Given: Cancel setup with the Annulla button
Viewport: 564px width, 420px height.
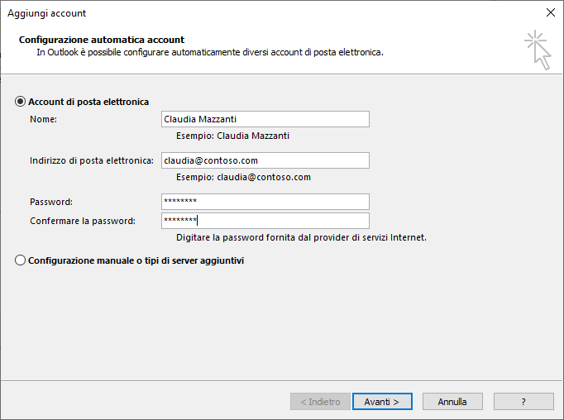Looking at the screenshot, I should pyautogui.click(x=452, y=401).
